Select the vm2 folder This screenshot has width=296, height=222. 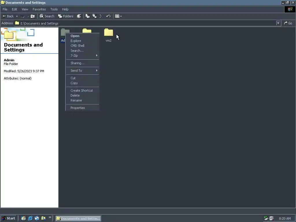tap(109, 35)
